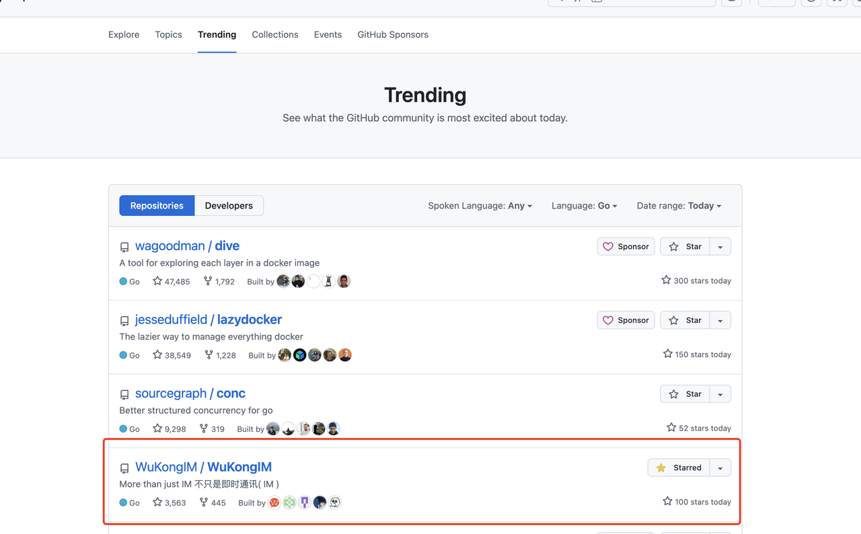Open the Explore tab
The width and height of the screenshot is (861, 534).
(124, 34)
